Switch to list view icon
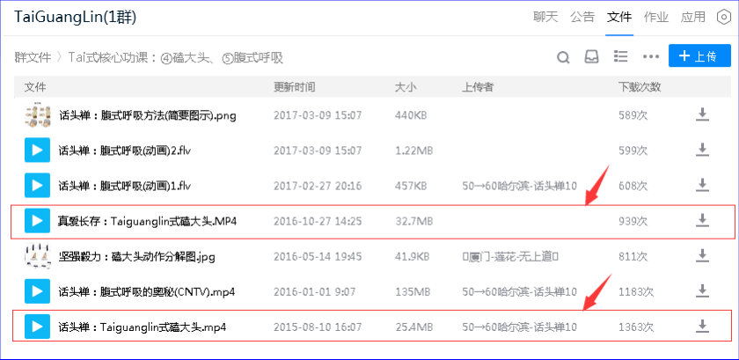The image size is (739, 360). (x=621, y=56)
